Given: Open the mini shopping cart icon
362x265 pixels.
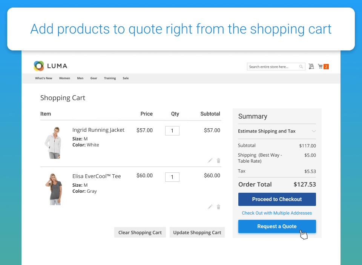Looking at the screenshot, I should coord(320,67).
